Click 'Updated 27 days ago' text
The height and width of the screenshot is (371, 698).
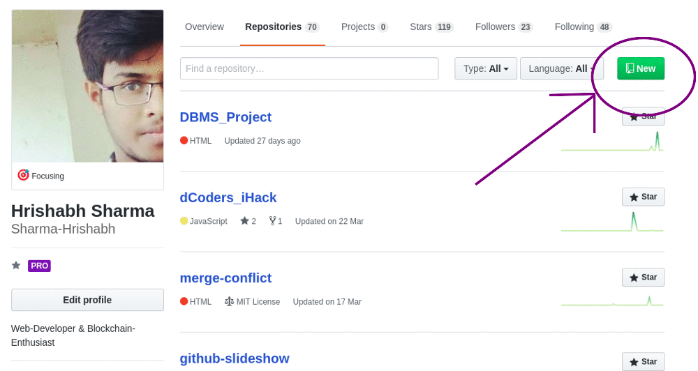pyautogui.click(x=262, y=141)
